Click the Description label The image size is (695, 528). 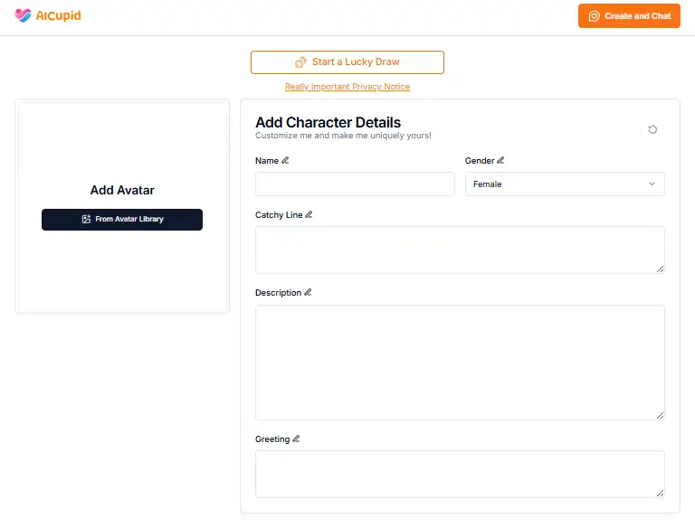[279, 293]
